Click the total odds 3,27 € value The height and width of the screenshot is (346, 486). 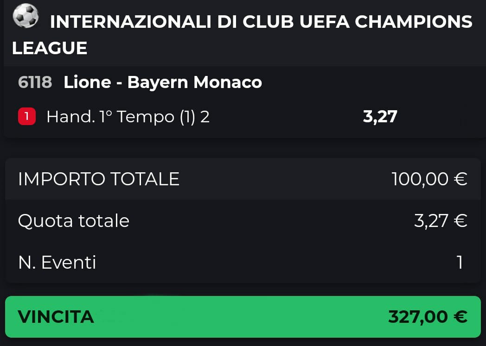(x=441, y=220)
